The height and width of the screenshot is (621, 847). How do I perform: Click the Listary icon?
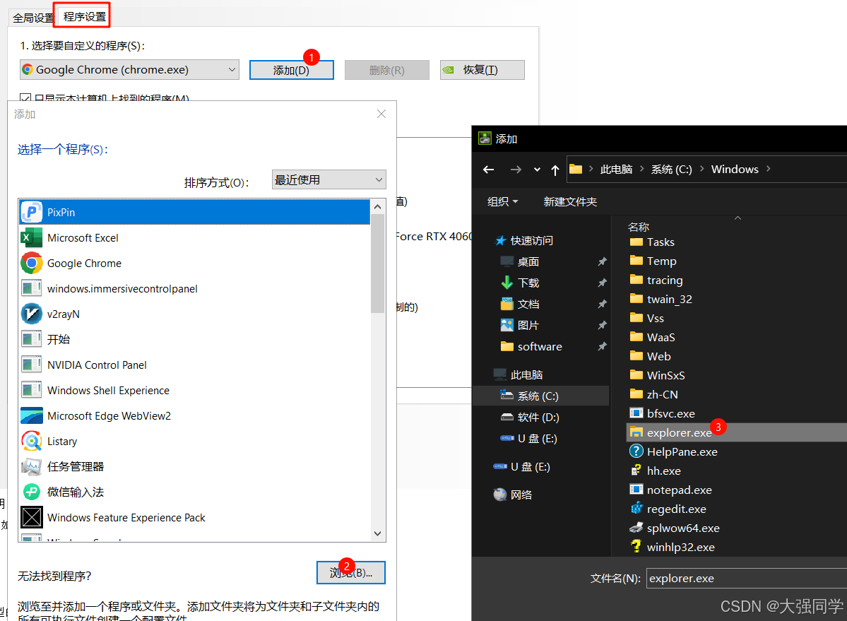pyautogui.click(x=31, y=441)
